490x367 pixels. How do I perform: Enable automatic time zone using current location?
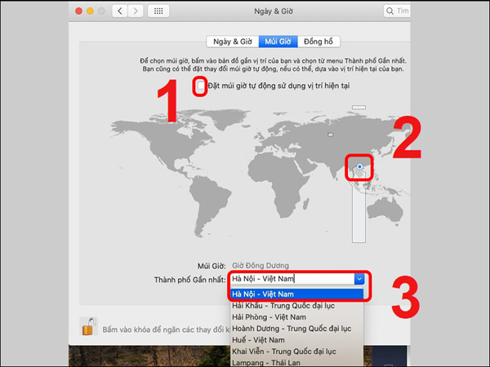[202, 86]
